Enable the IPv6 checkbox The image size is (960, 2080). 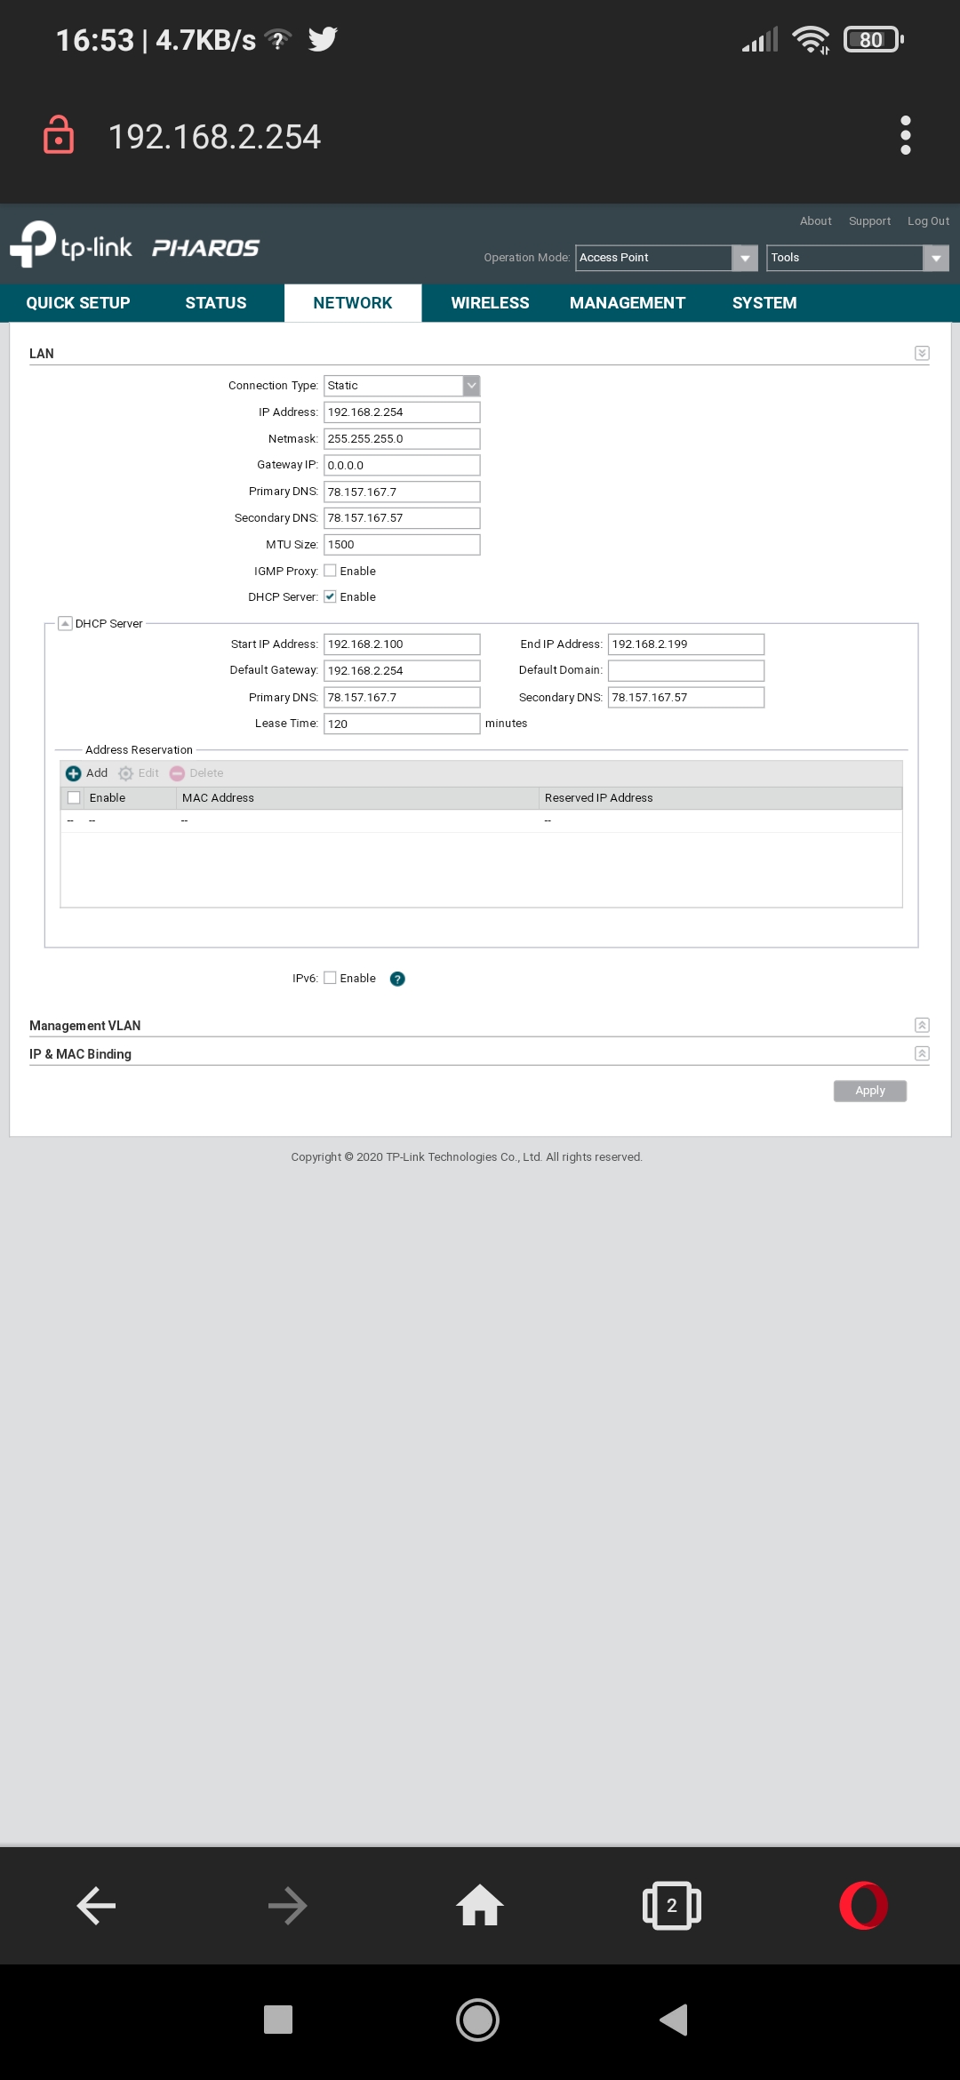[x=330, y=978]
